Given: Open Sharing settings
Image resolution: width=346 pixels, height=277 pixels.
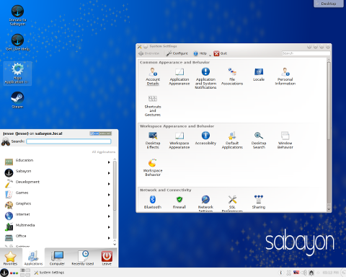Looking at the screenshot, I should [259, 202].
